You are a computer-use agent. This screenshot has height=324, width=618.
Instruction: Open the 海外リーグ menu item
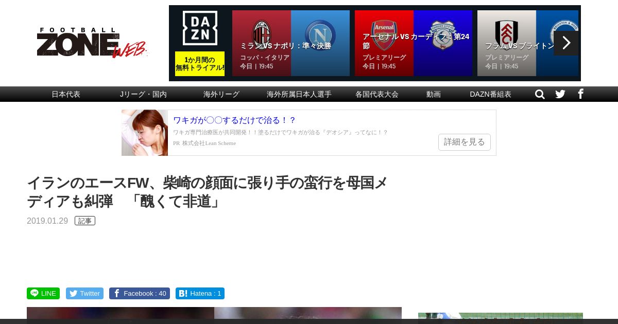pos(221,94)
